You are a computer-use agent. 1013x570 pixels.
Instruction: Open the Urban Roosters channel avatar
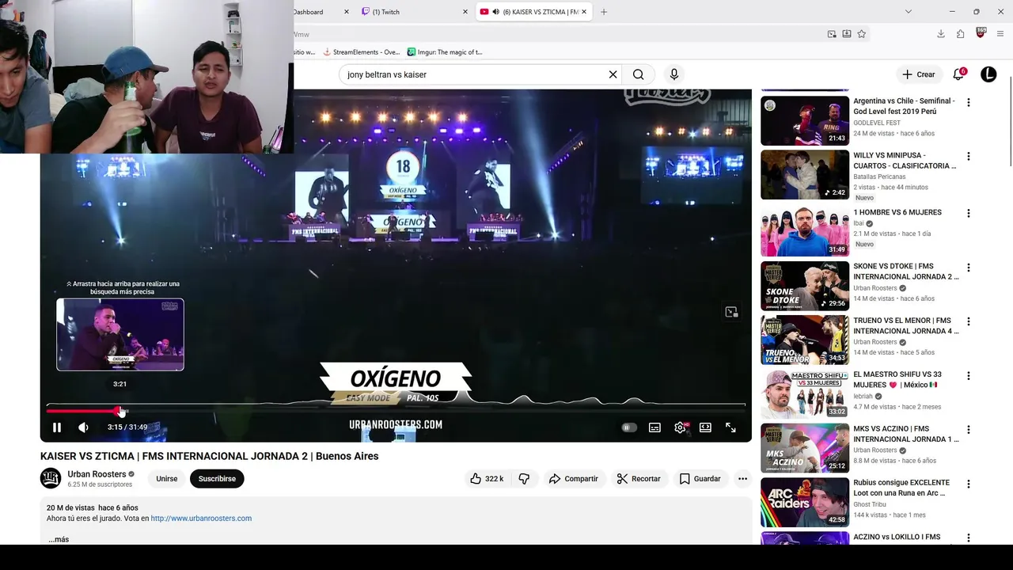coord(51,478)
